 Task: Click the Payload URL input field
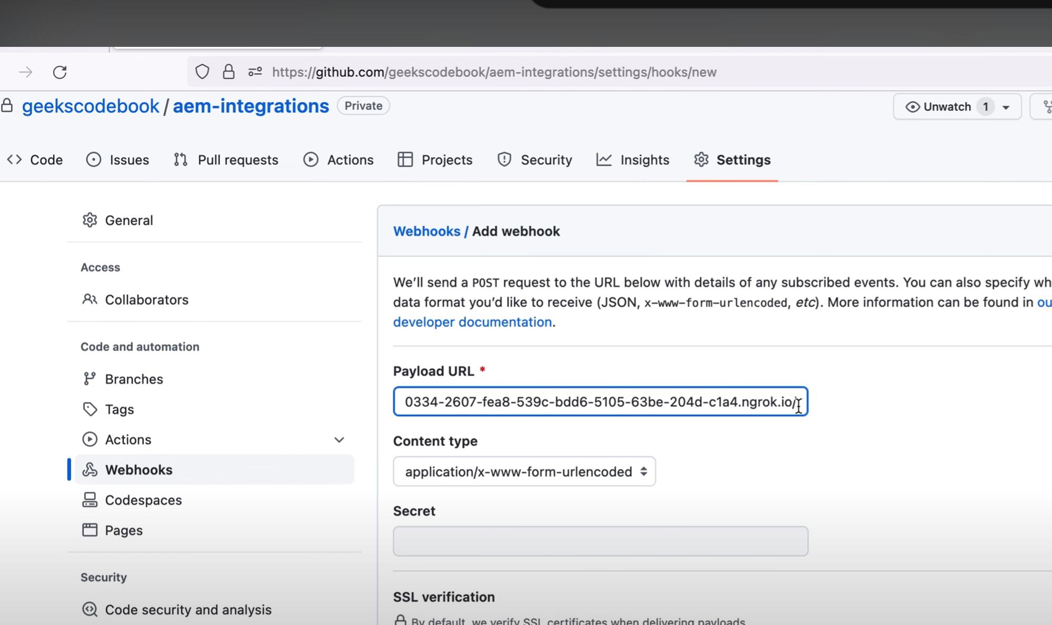point(600,402)
